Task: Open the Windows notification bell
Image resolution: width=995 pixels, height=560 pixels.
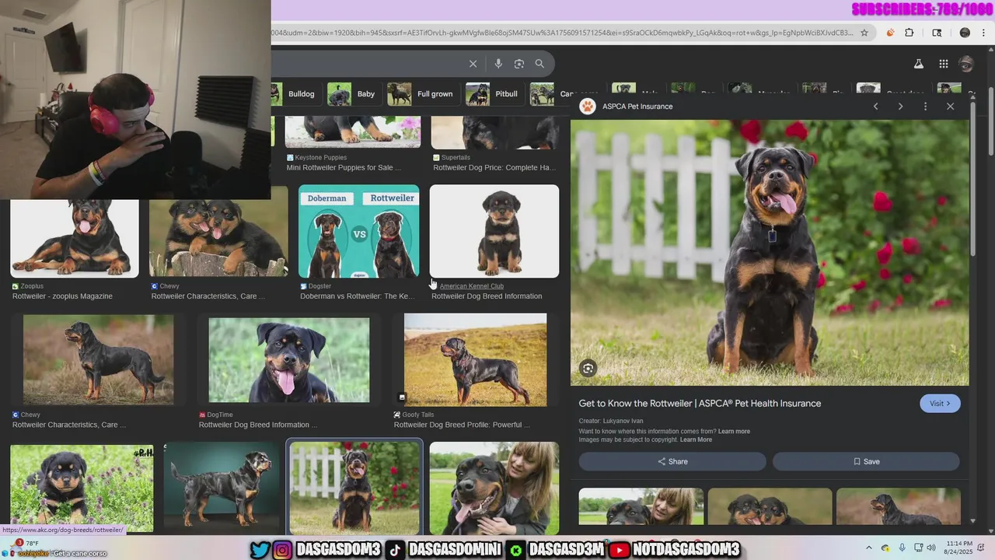Action: click(982, 548)
